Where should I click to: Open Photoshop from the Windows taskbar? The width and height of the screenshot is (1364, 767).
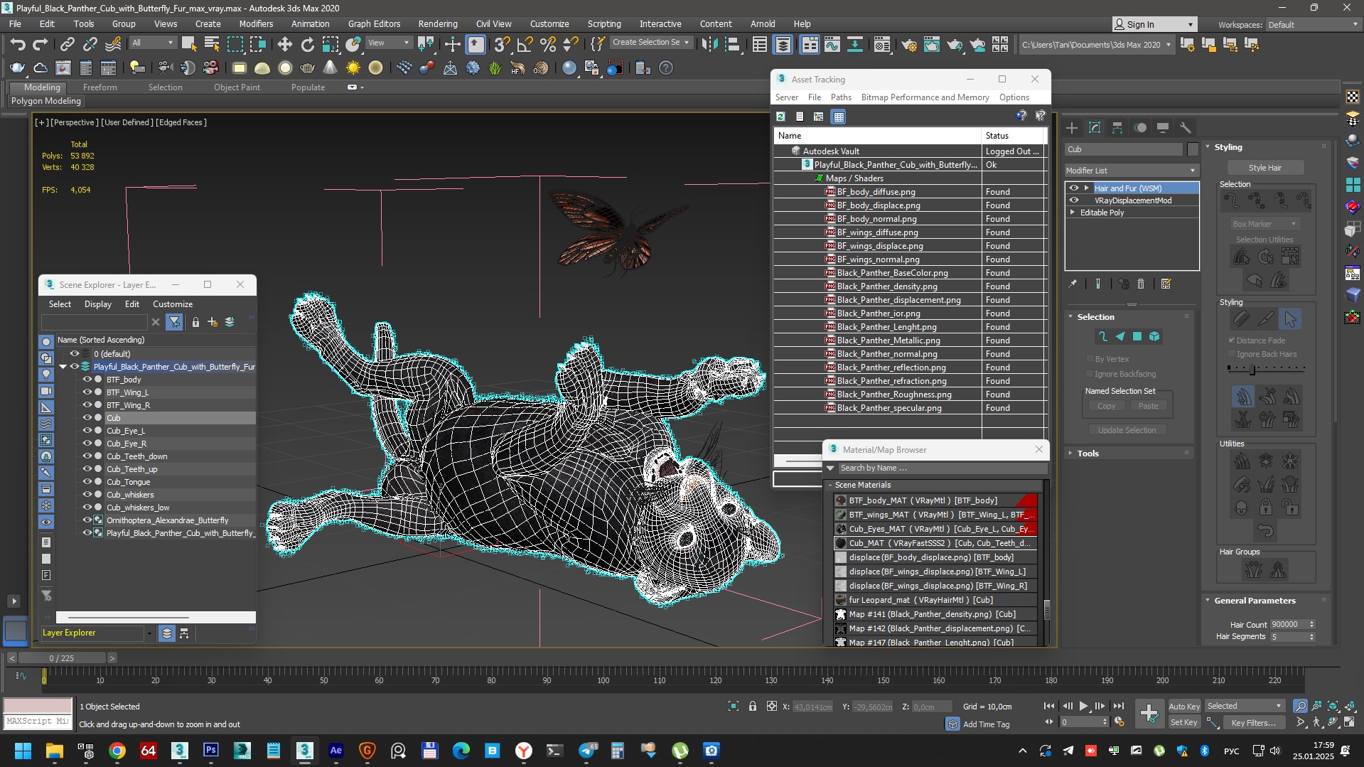[211, 750]
